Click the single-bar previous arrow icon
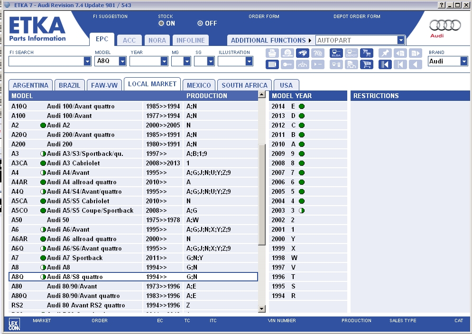The image size is (472, 334). (x=400, y=64)
